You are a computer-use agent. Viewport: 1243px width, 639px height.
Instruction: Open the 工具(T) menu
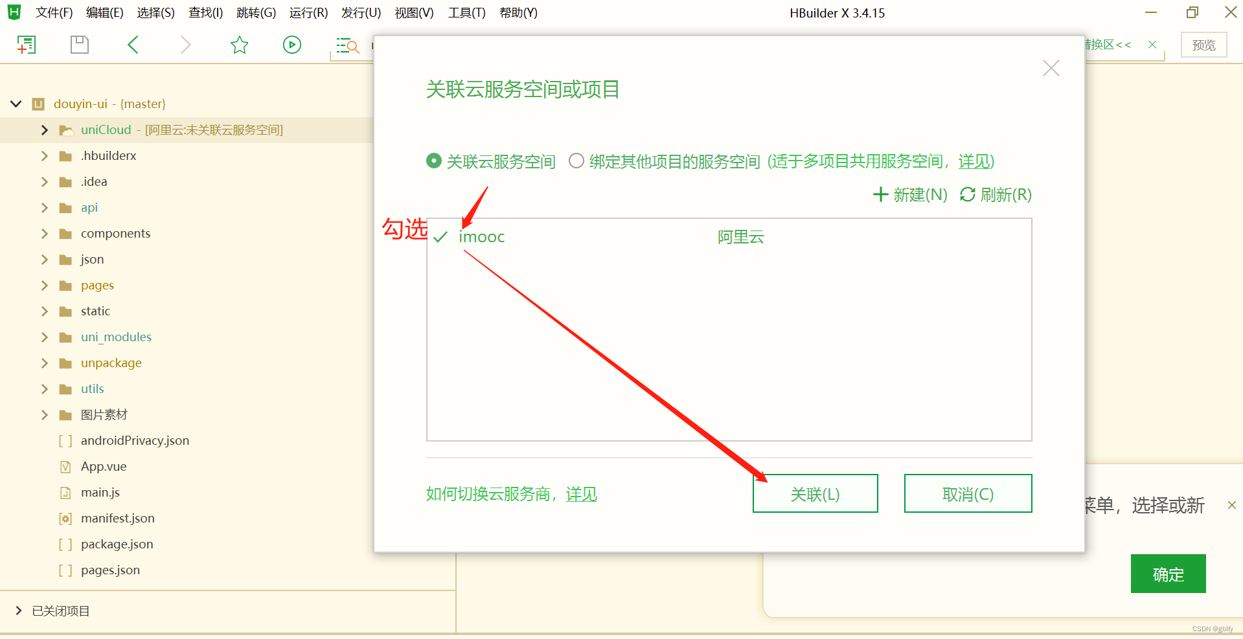(466, 13)
